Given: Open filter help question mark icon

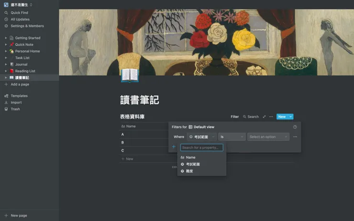Looking at the screenshot, I should coord(295,127).
